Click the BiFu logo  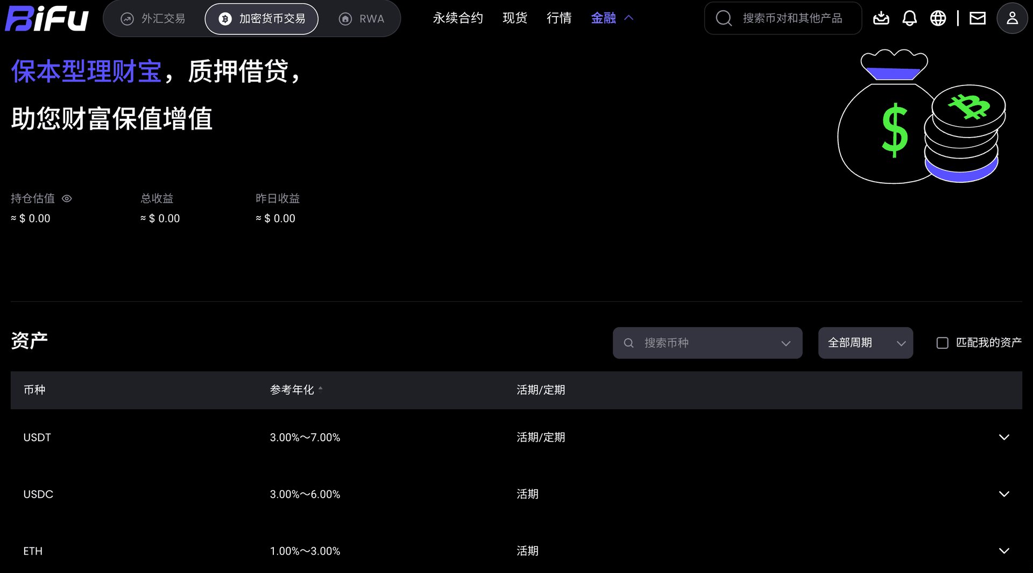pyautogui.click(x=47, y=18)
